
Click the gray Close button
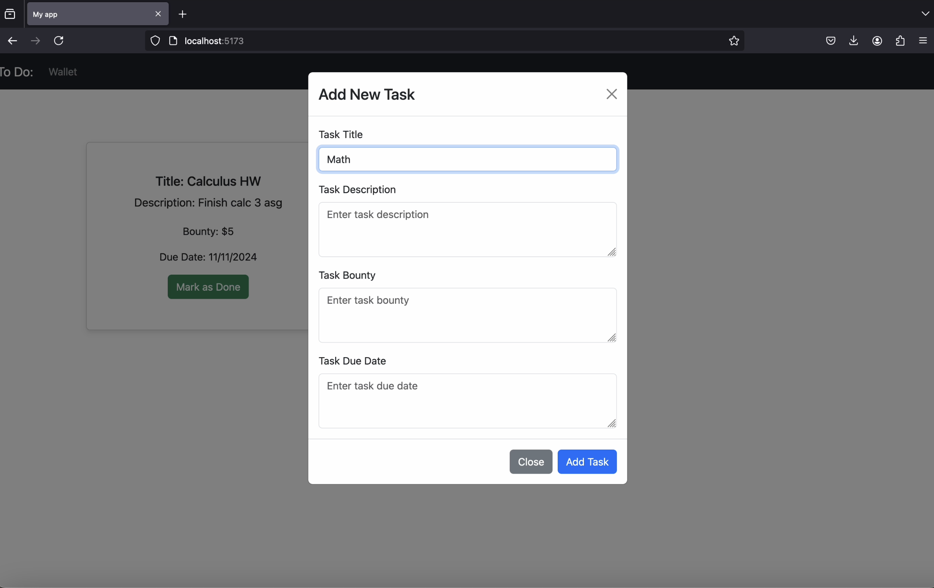pyautogui.click(x=531, y=462)
